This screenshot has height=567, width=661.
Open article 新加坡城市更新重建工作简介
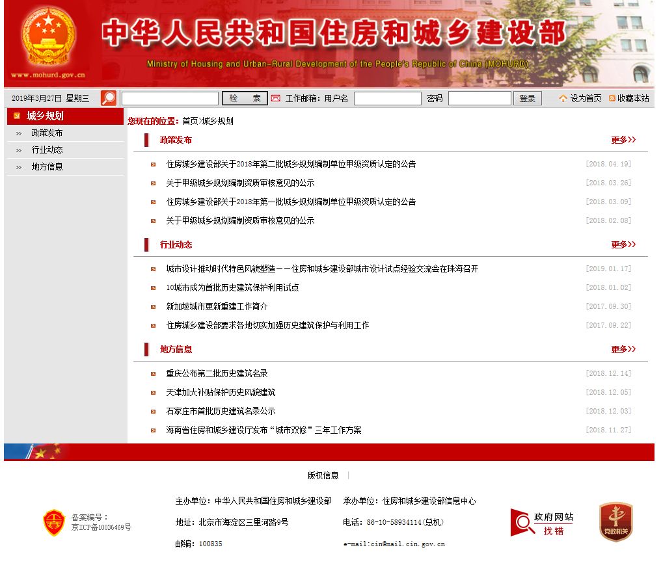tap(217, 307)
